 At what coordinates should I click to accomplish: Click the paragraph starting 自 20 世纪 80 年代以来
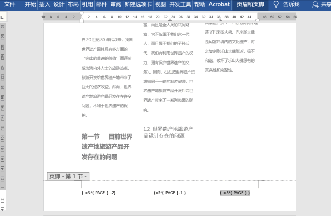pyautogui.click(x=107, y=78)
